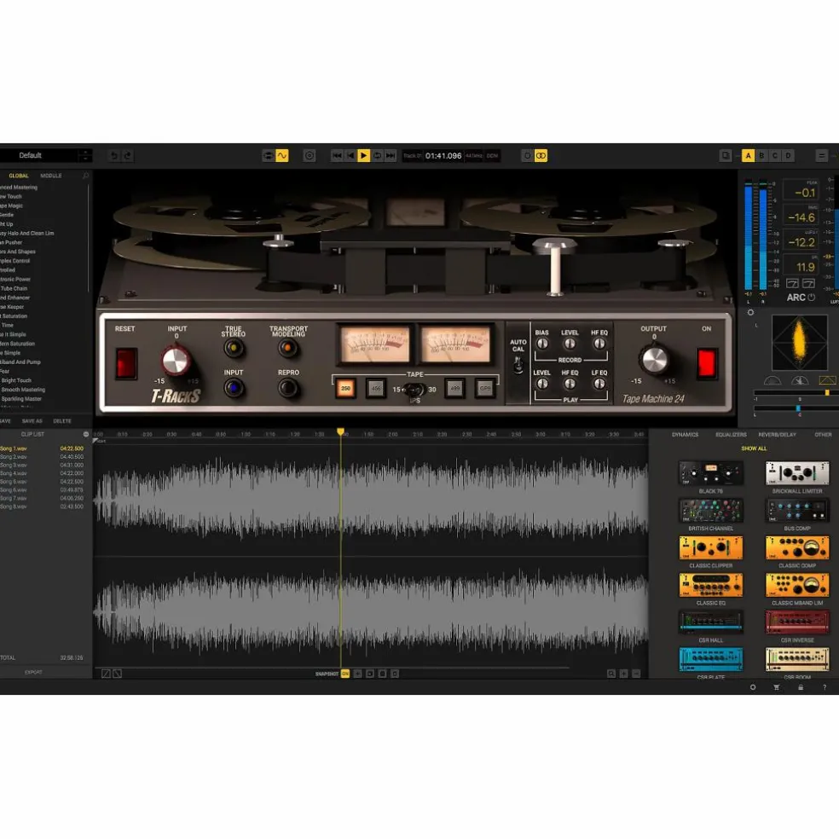Image resolution: width=839 pixels, height=839 pixels.
Task: Open the EQUALIZERS module category
Action: point(731,435)
